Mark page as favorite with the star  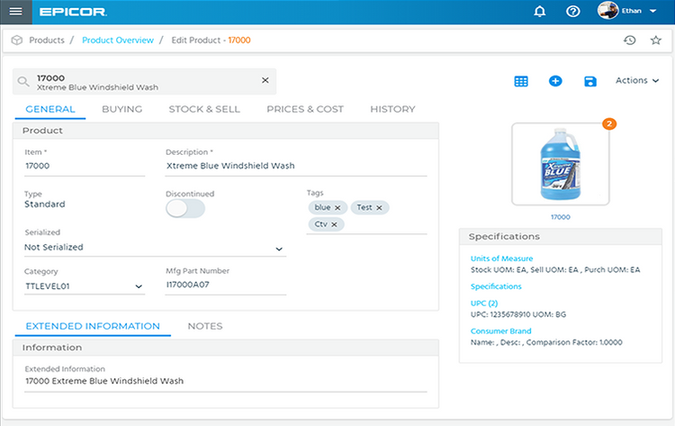pyautogui.click(x=655, y=40)
